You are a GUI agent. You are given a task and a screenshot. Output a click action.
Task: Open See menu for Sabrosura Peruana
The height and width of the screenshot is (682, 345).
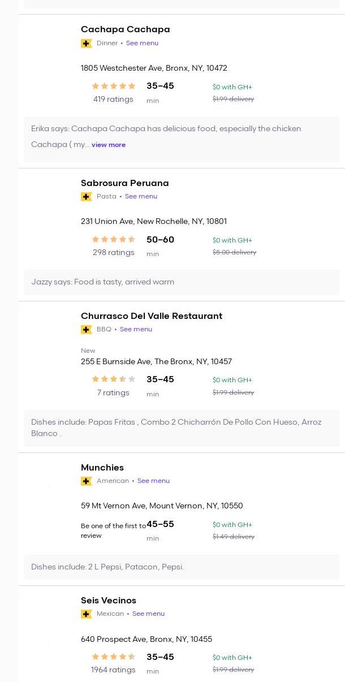pos(141,196)
